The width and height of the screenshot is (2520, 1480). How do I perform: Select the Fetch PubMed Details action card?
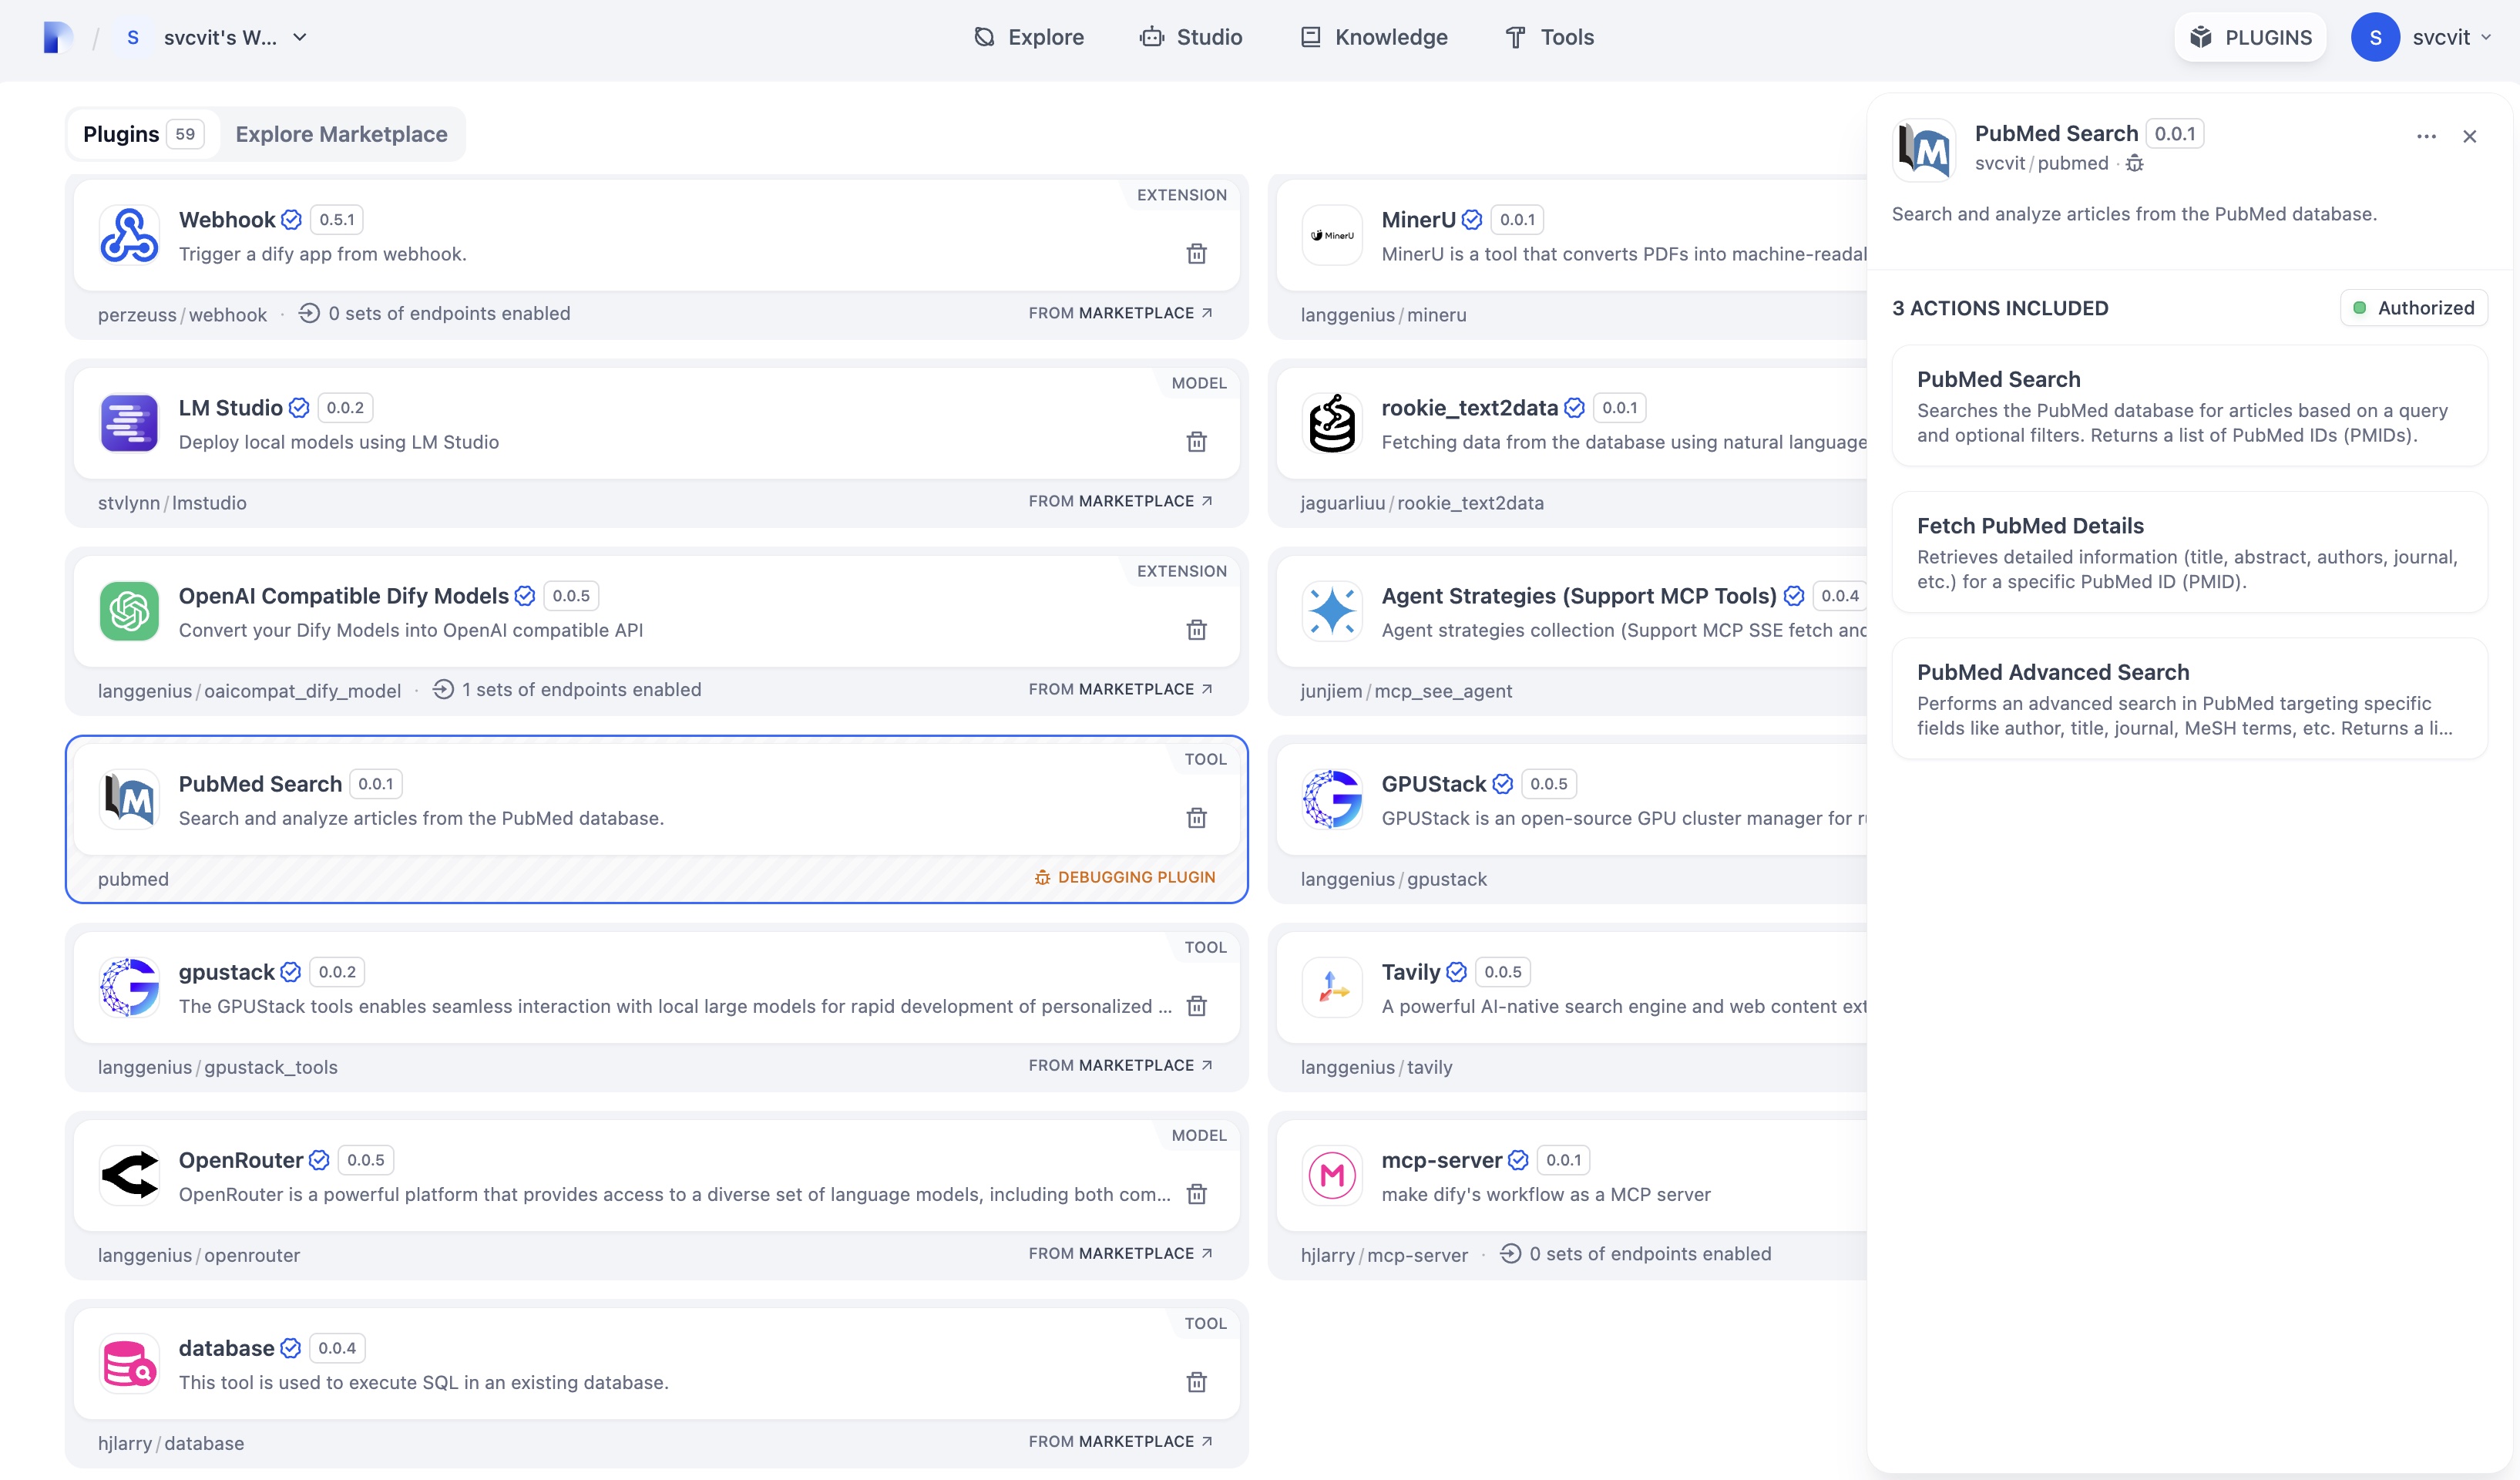(2188, 552)
